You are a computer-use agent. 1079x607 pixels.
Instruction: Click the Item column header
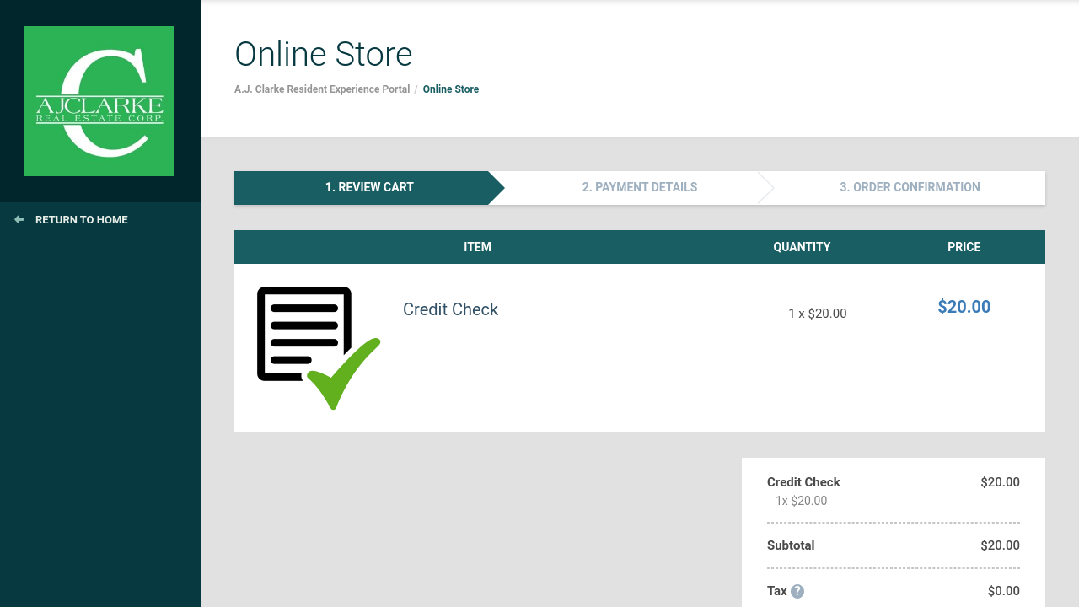point(477,247)
